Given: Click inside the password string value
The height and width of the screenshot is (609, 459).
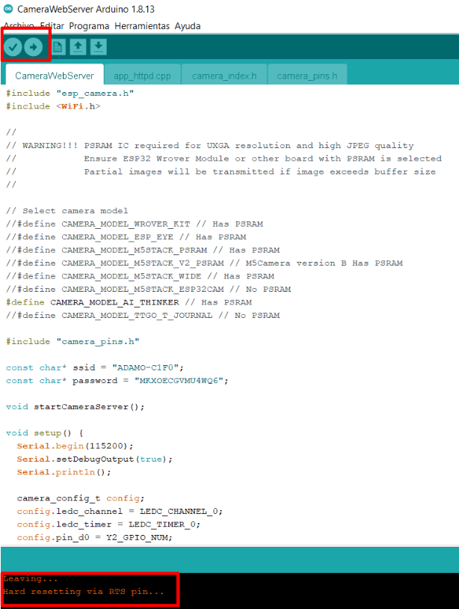Looking at the screenshot, I should (x=179, y=380).
